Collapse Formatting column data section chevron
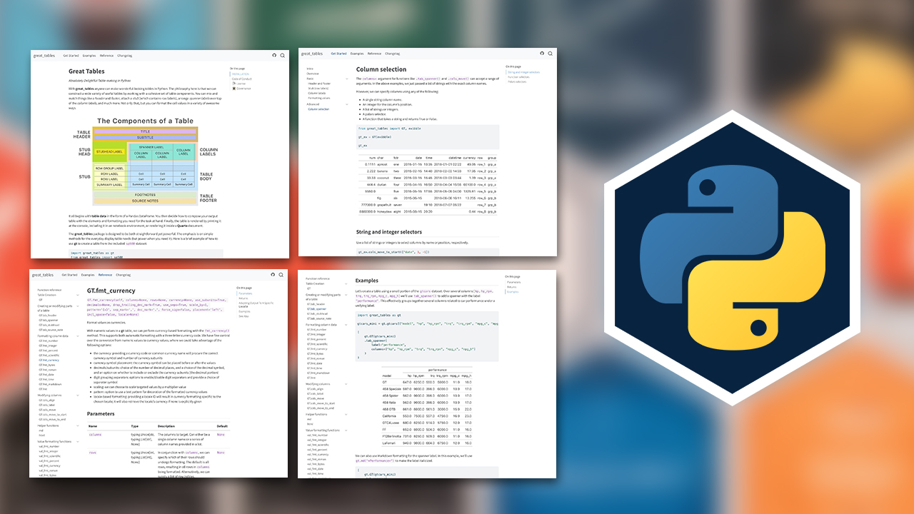 point(77,336)
